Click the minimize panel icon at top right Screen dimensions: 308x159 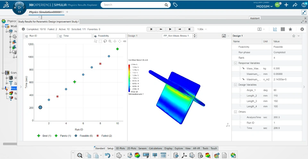[304, 12]
